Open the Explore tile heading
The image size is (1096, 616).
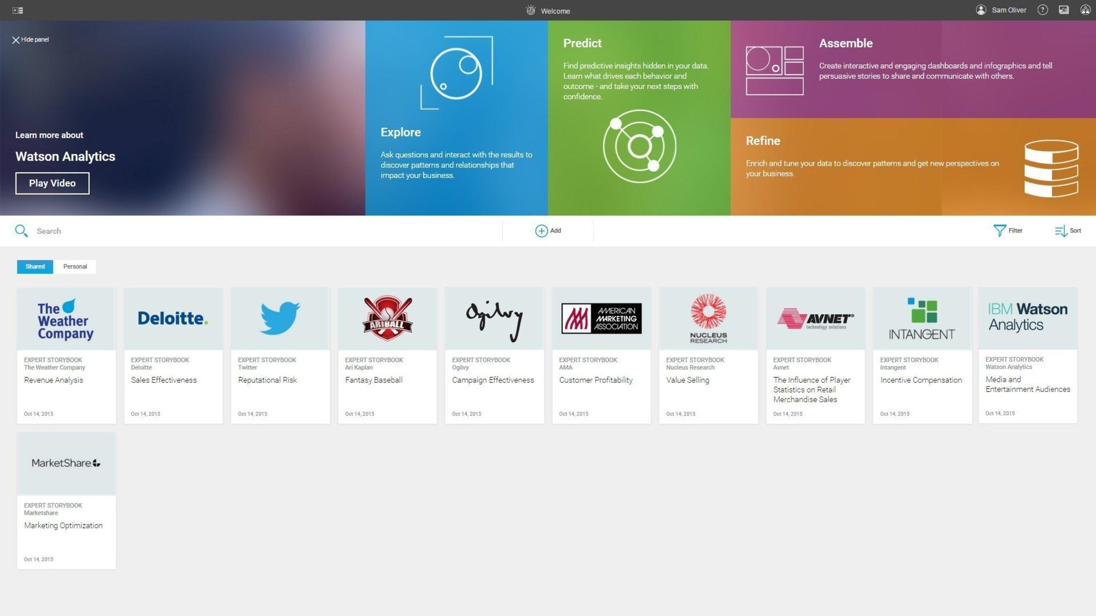click(400, 132)
